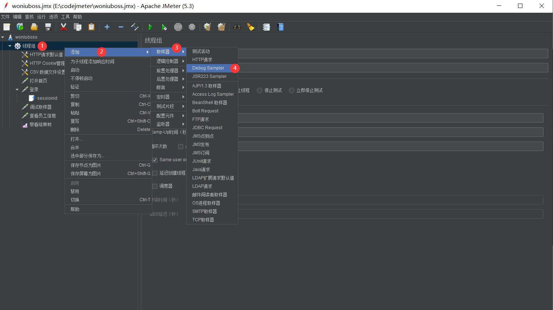Expand the 前置处理器 submenu
Image resolution: width=553 pixels, height=310 pixels.
169,71
